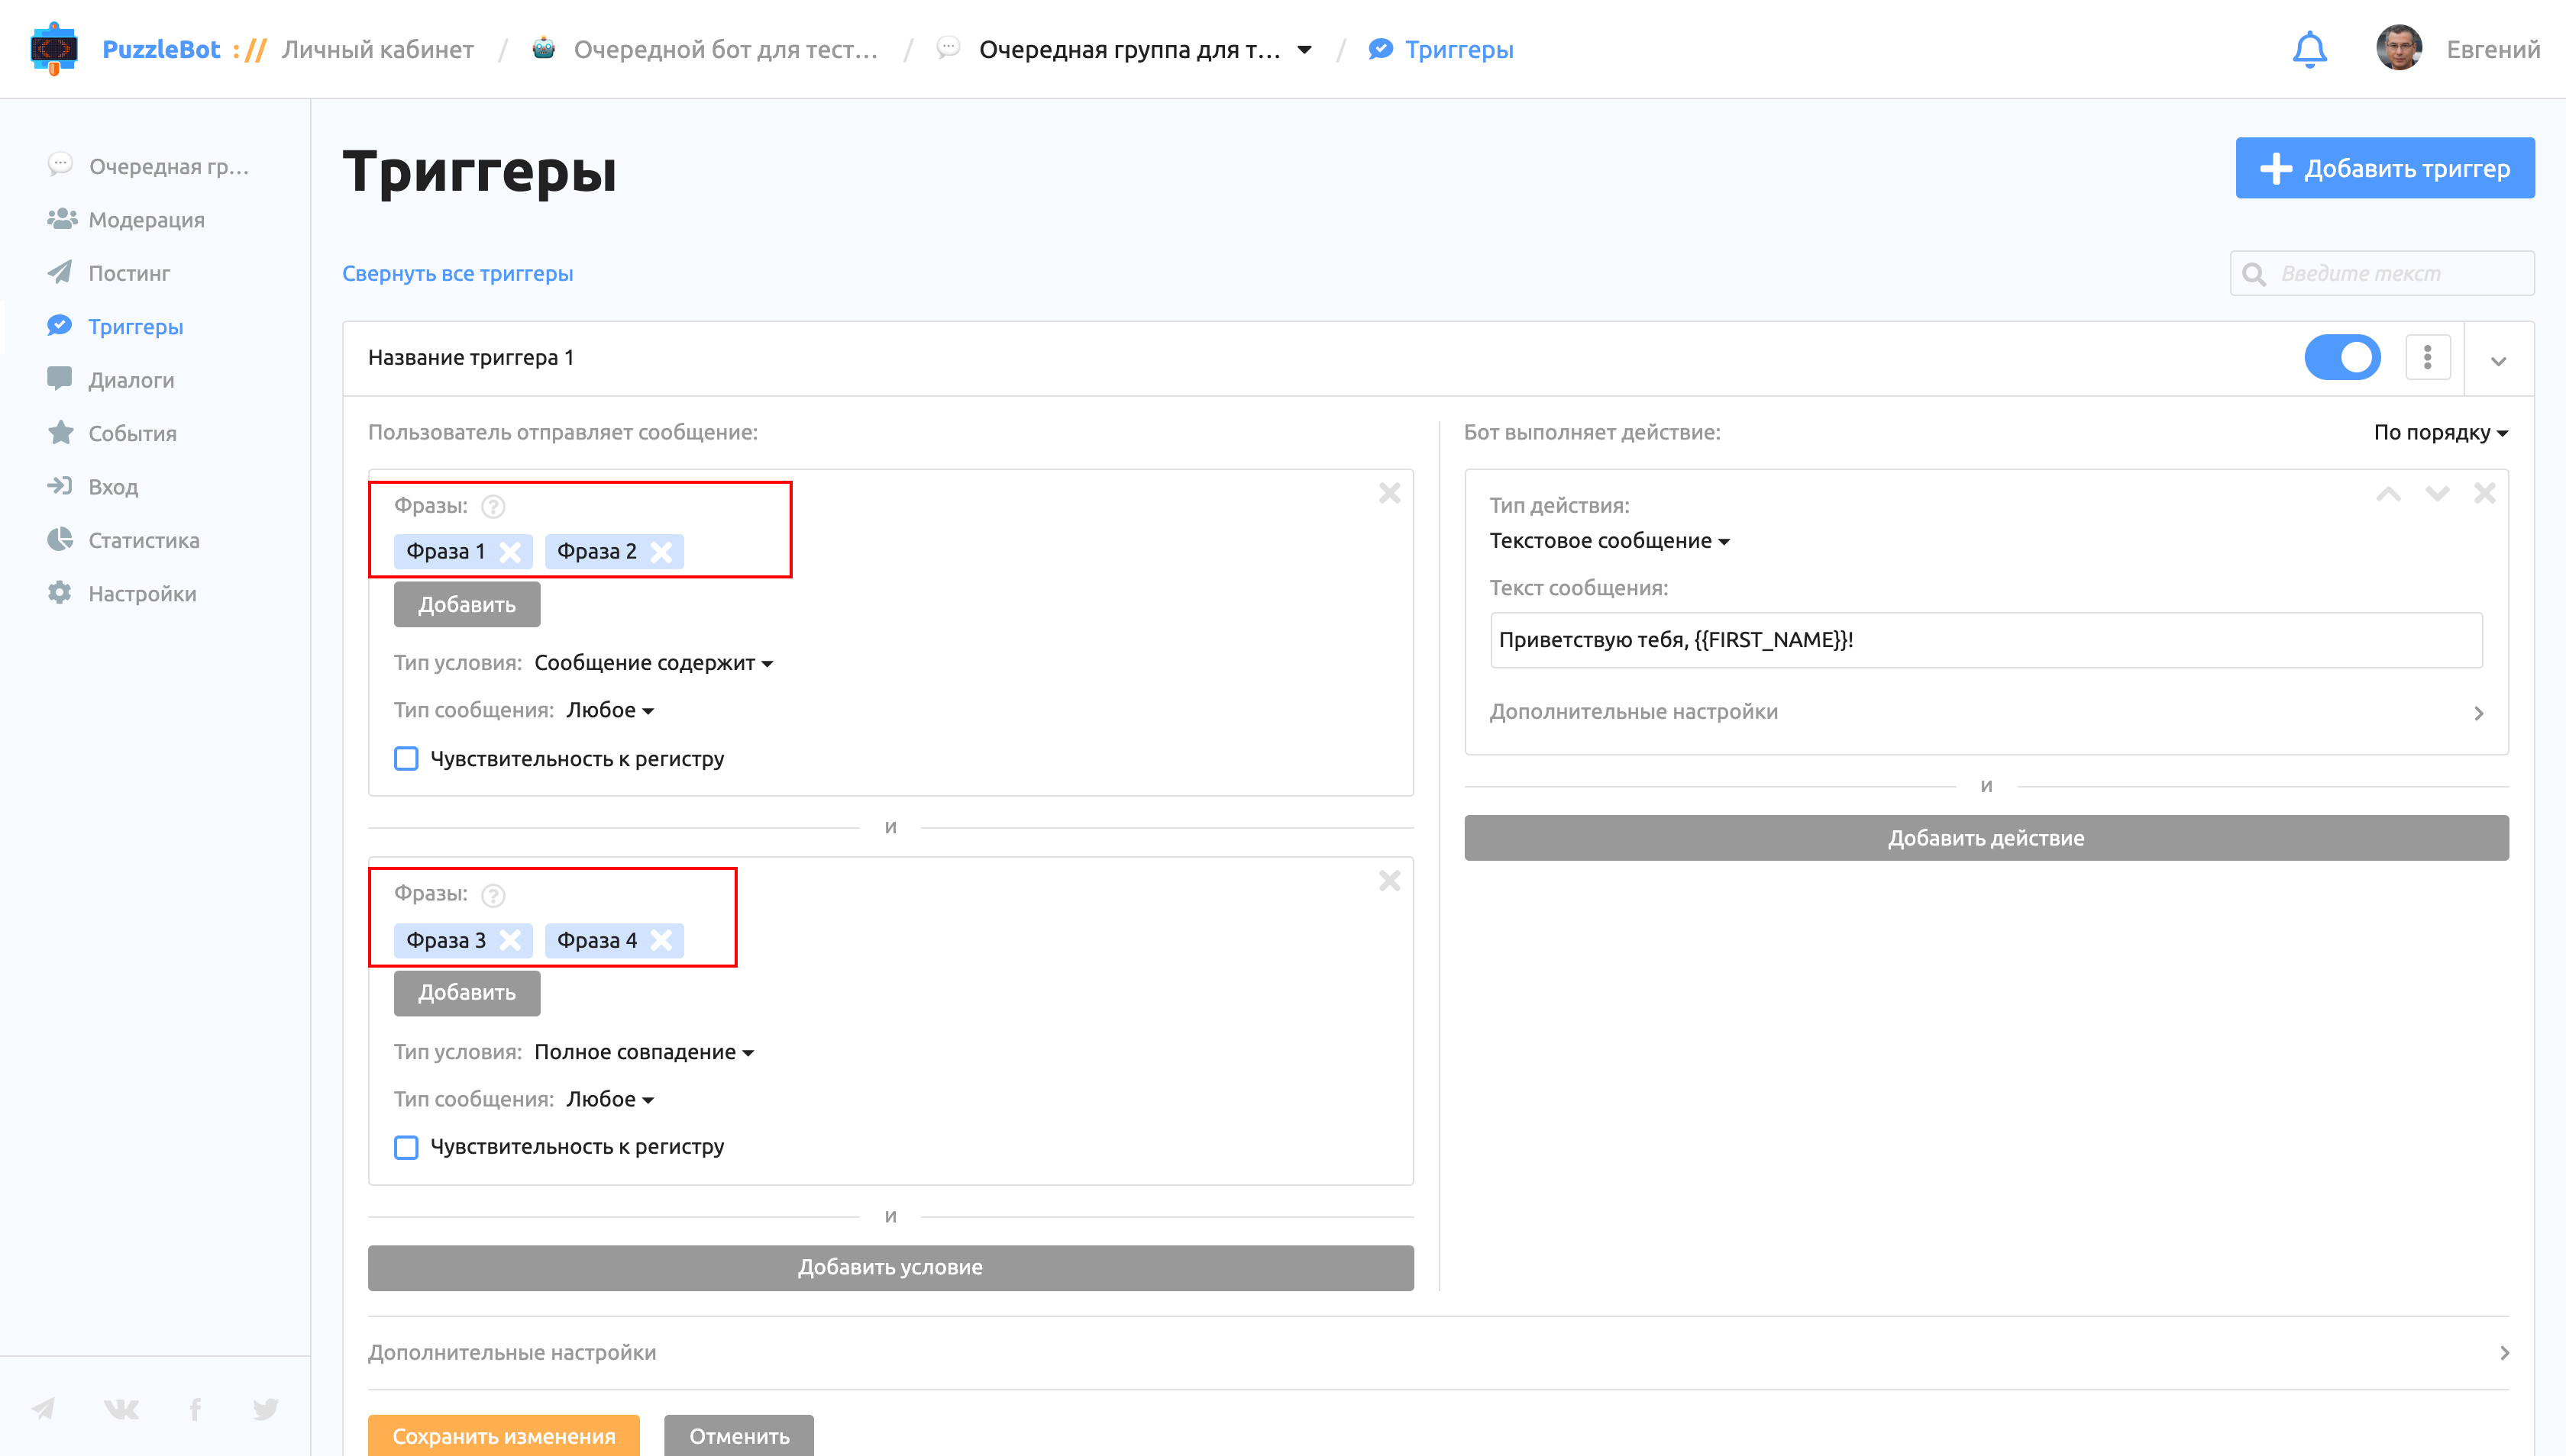2566x1456 pixels.
Task: Click Добавить действие button
Action: (x=1986, y=838)
